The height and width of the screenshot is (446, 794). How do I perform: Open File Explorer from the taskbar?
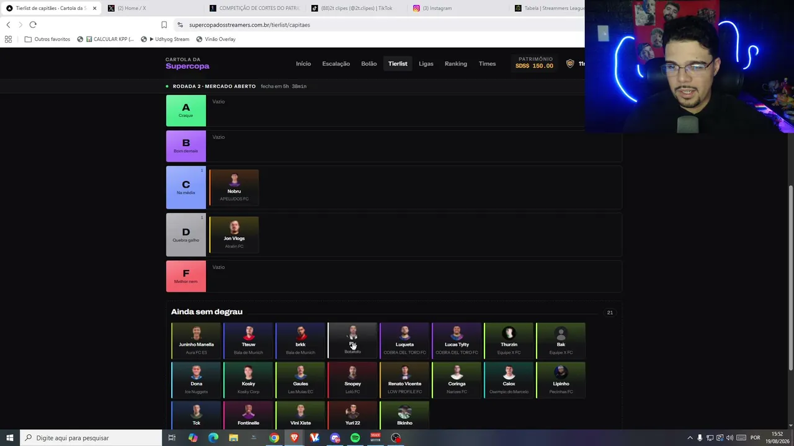(x=233, y=438)
